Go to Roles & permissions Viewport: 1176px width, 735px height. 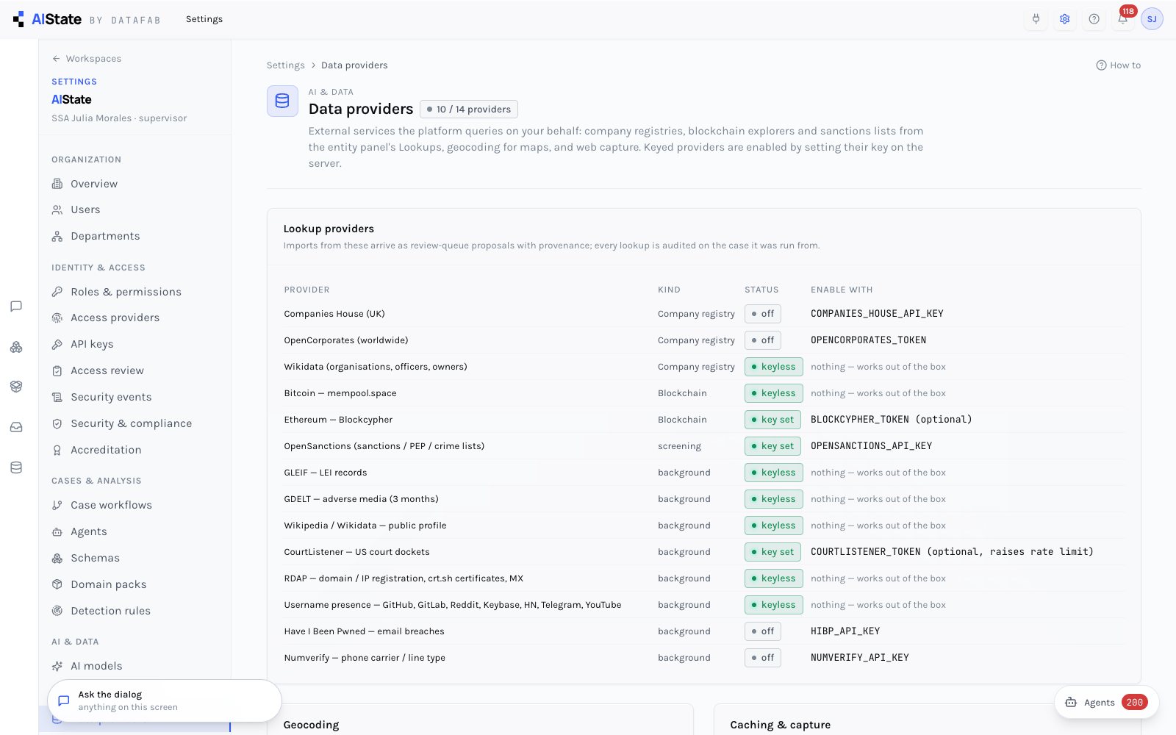(135, 292)
